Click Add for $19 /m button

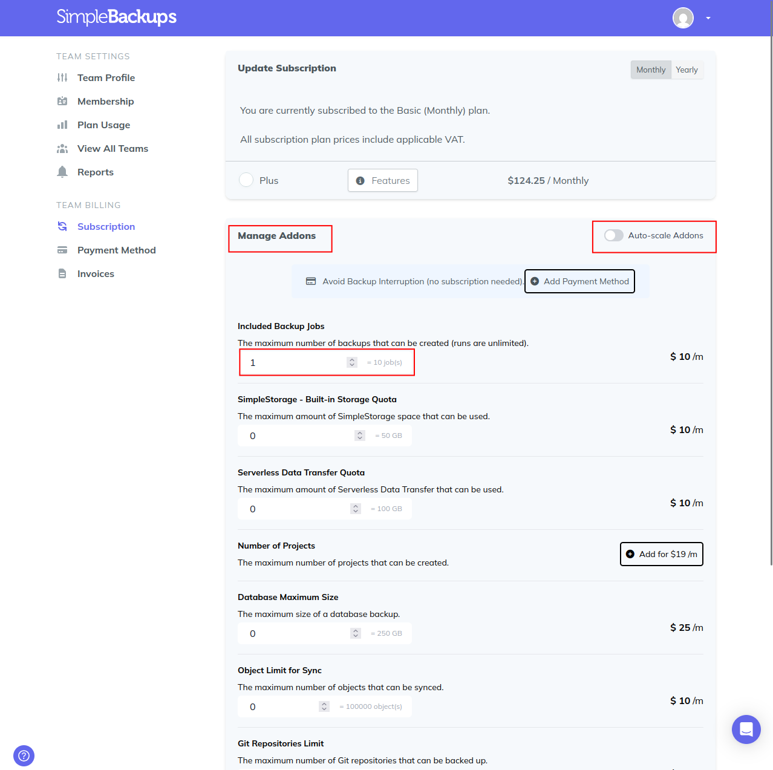[662, 554]
